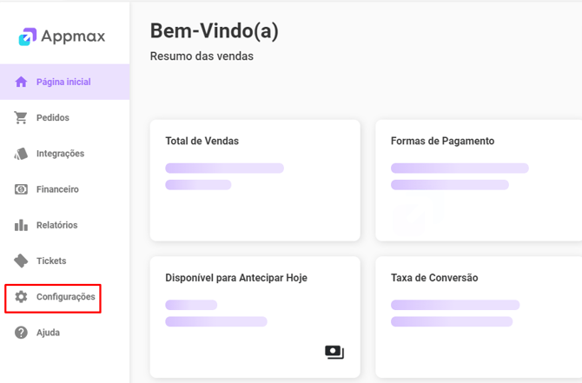Click the Tickets tag icon

click(x=22, y=261)
